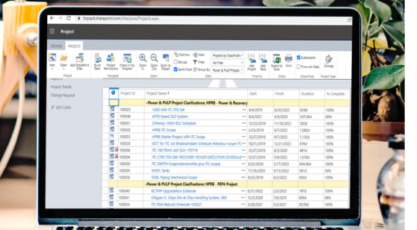The image size is (417, 230).
Task: Select the PROJECTS ribbon tab
Action: [74, 46]
